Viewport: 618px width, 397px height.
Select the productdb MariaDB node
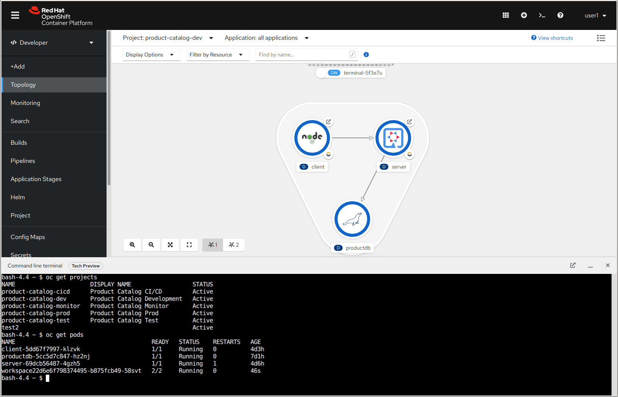pyautogui.click(x=352, y=219)
